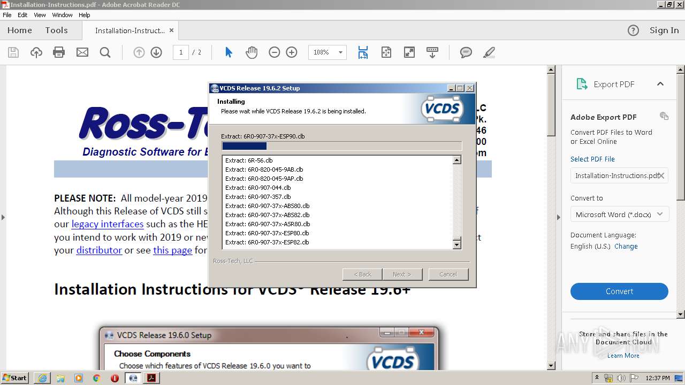The height and width of the screenshot is (385, 685).
Task: Open the Edit menu
Action: point(22,15)
